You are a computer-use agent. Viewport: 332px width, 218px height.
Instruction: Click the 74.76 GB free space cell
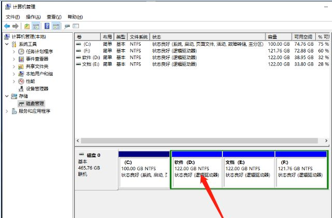pyautogui.click(x=303, y=44)
